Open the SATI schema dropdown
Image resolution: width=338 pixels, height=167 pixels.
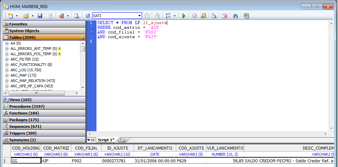coord(140,16)
